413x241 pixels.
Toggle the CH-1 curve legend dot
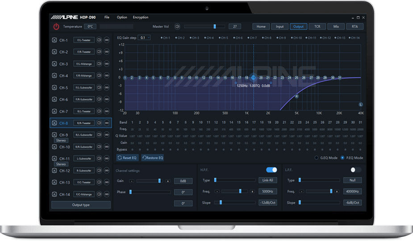coord(162,37)
